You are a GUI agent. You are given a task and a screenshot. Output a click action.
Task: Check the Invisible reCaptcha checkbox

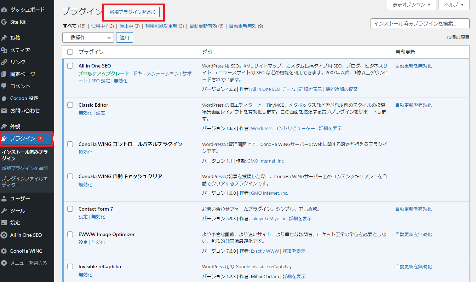point(70,266)
